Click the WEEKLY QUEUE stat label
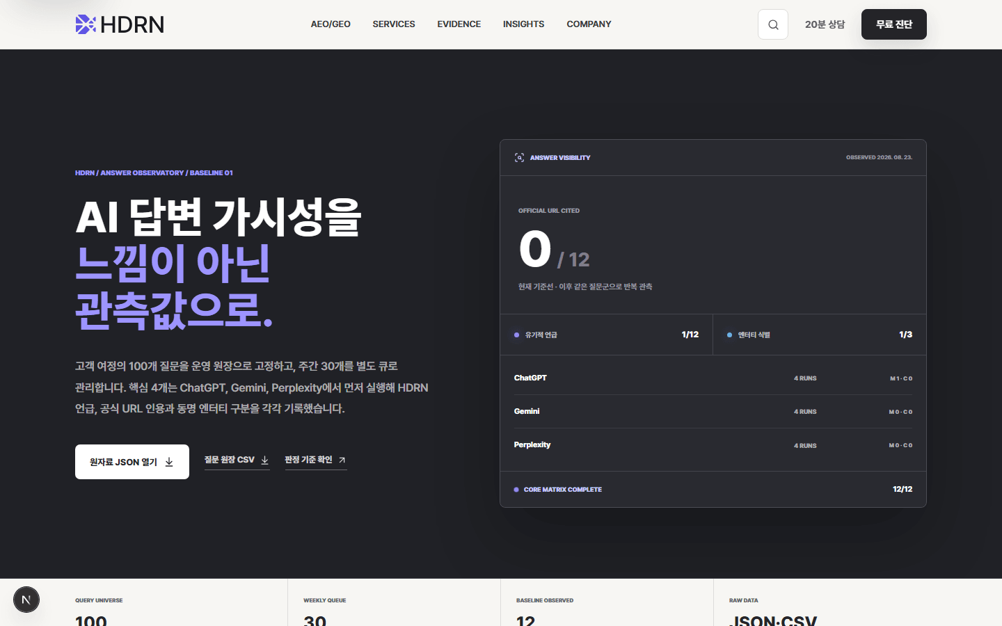Image resolution: width=1002 pixels, height=626 pixels. 324,600
